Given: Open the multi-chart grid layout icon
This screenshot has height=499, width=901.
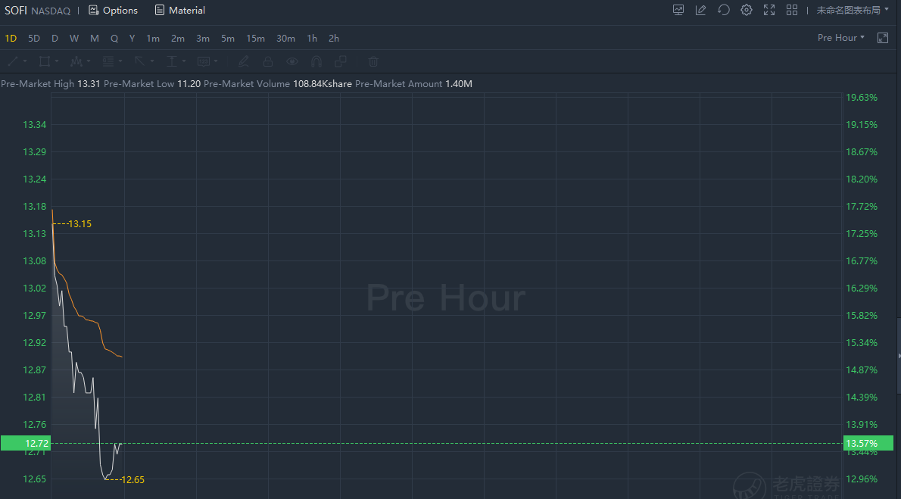Looking at the screenshot, I should click(792, 10).
